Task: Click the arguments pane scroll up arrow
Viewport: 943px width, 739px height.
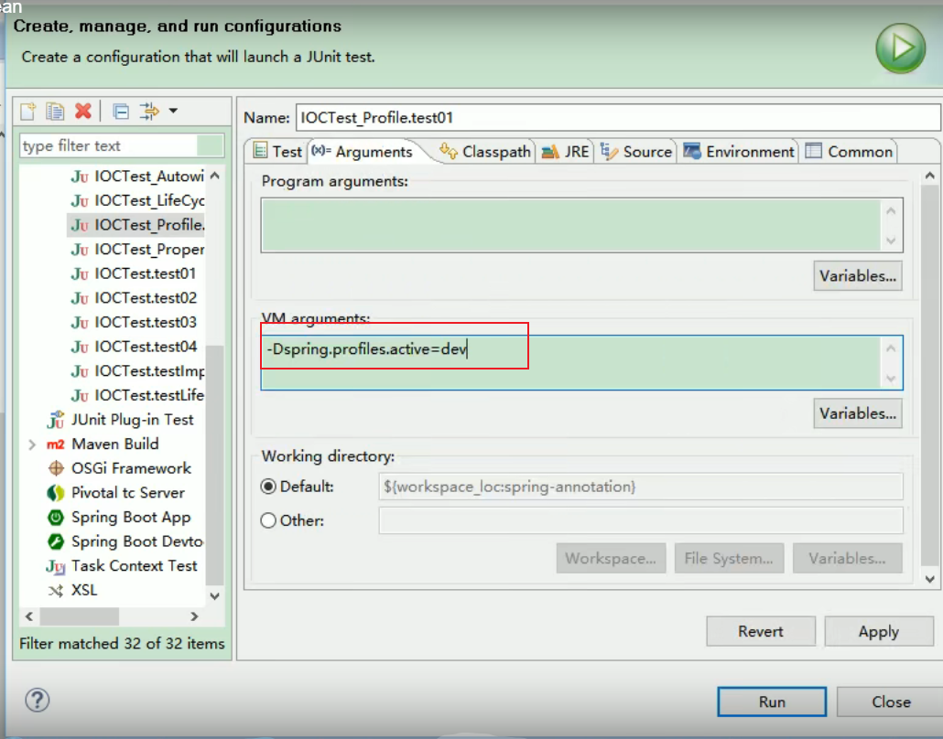Action: [930, 176]
